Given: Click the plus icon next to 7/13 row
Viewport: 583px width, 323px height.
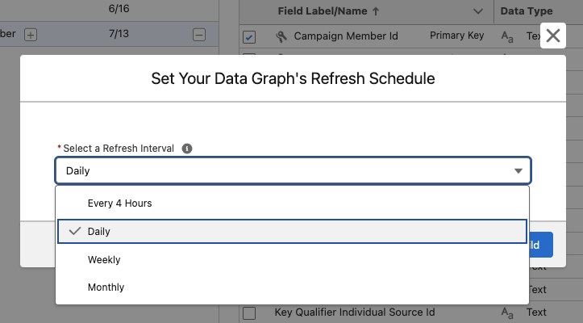Looking at the screenshot, I should click(x=31, y=35).
